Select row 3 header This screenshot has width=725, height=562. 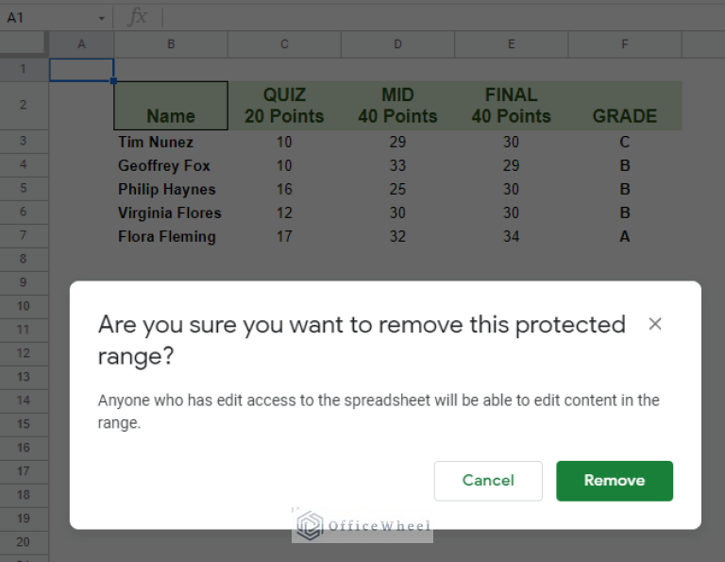[23, 141]
